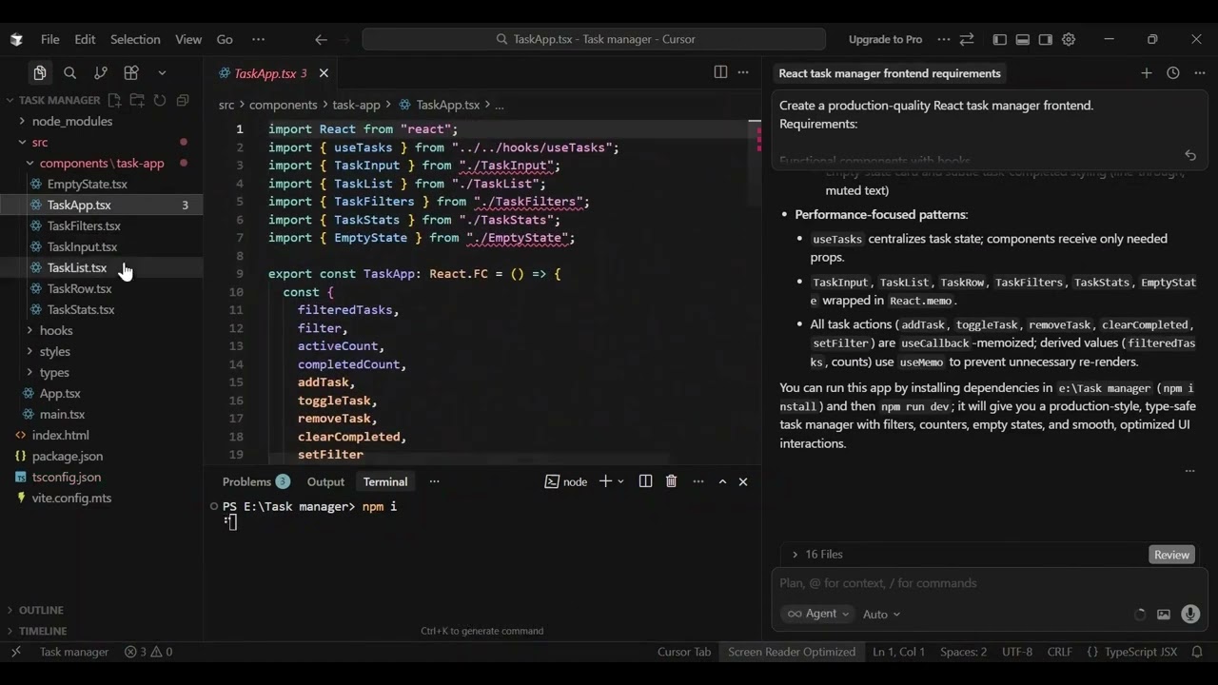
Task: Open the Search view icon
Action: (x=69, y=73)
